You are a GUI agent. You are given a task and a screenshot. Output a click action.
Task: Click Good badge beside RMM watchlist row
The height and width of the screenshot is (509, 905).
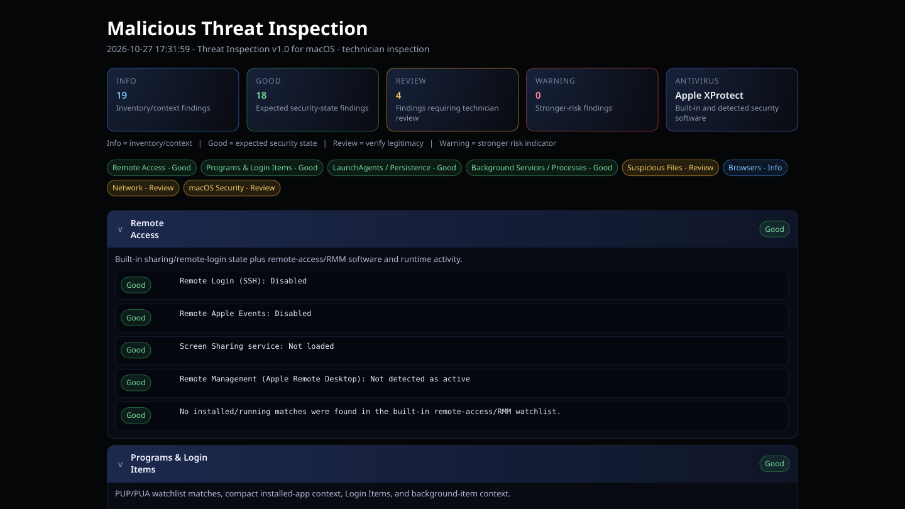(x=136, y=415)
